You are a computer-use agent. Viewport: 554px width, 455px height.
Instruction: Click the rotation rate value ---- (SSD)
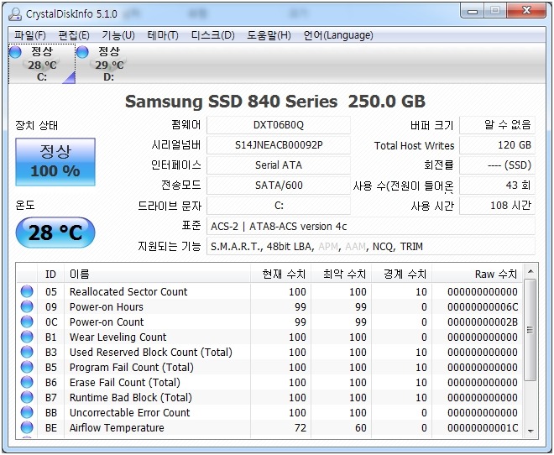497,165
